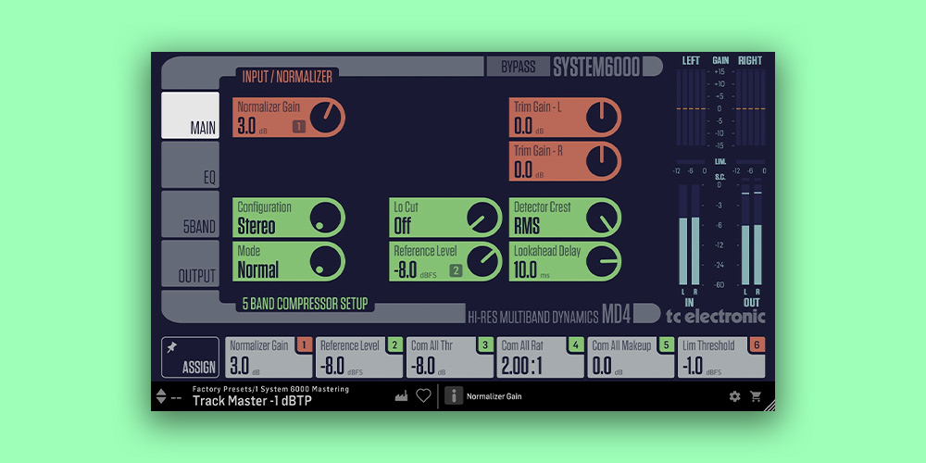Click the Normalizer Gain knob
Image resolution: width=926 pixels, height=463 pixels.
(x=326, y=118)
